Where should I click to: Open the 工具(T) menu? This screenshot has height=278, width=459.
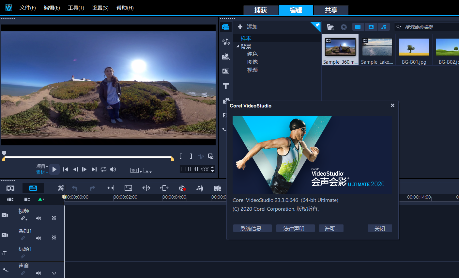[76, 8]
